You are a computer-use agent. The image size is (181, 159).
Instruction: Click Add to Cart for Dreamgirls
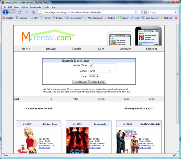click(x=95, y=148)
